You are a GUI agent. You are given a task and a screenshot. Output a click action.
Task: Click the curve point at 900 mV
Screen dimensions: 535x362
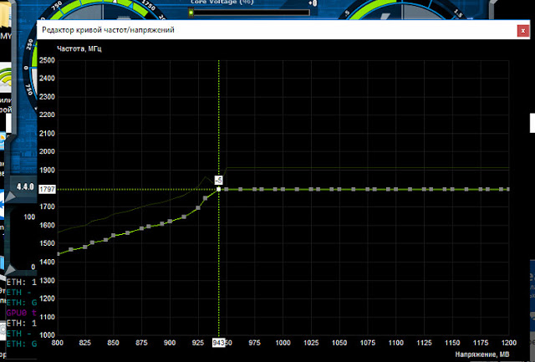(x=170, y=222)
